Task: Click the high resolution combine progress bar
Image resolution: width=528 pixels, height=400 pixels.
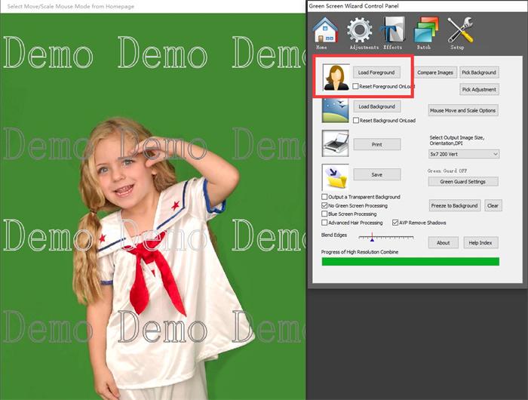Action: click(x=410, y=262)
